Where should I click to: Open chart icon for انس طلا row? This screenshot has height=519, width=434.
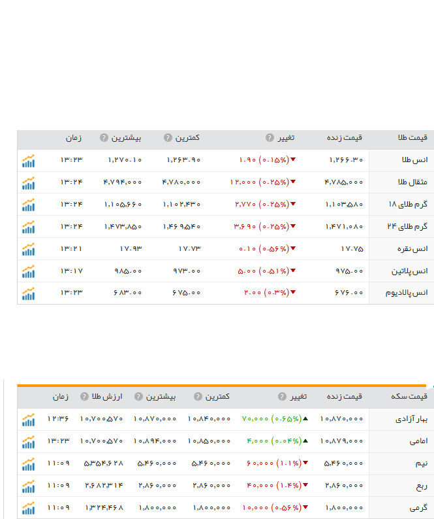pyautogui.click(x=29, y=161)
